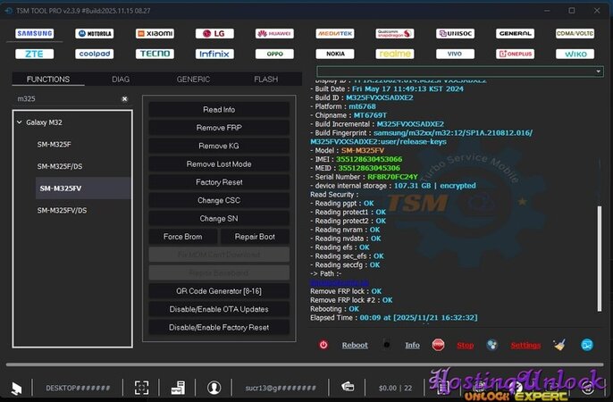The width and height of the screenshot is (613, 402).
Task: Open the Settings link
Action: click(x=525, y=345)
